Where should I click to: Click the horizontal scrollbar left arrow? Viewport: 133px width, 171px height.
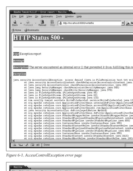(x=13, y=141)
